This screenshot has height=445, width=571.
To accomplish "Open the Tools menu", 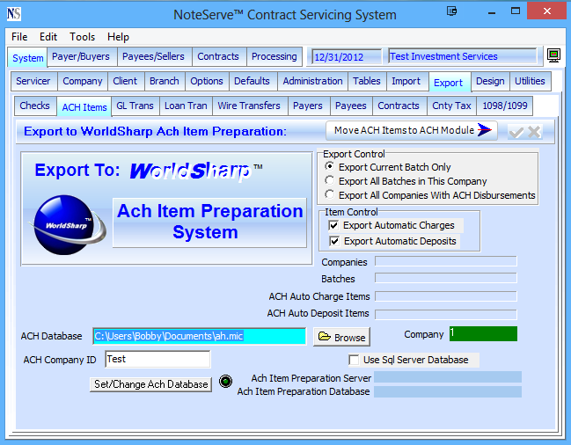I will coord(83,37).
